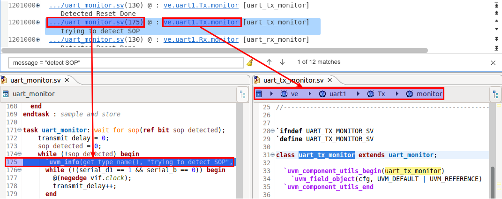Jump to first log entry arrow icon

[496, 5]
